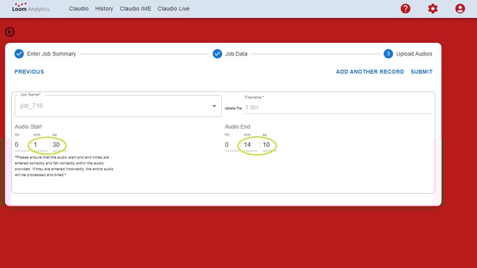
Task: Open settings via the gear icon
Action: [x=433, y=8]
